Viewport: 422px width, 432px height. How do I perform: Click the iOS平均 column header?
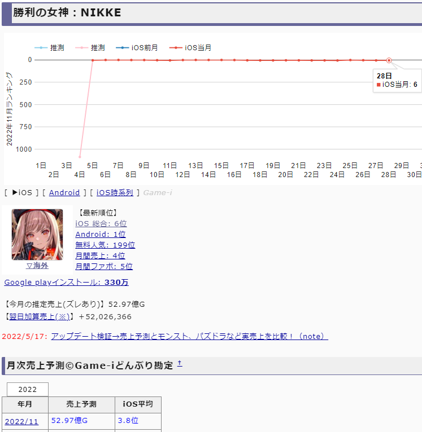point(138,404)
